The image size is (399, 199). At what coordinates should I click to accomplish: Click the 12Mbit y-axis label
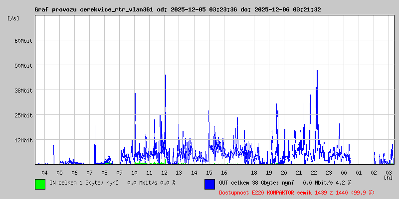tap(23, 140)
